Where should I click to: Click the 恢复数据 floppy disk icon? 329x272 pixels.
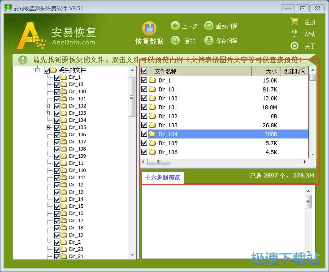pos(149,29)
